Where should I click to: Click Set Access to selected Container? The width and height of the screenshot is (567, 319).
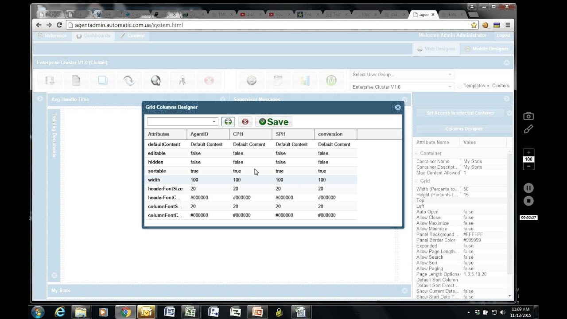(x=460, y=113)
